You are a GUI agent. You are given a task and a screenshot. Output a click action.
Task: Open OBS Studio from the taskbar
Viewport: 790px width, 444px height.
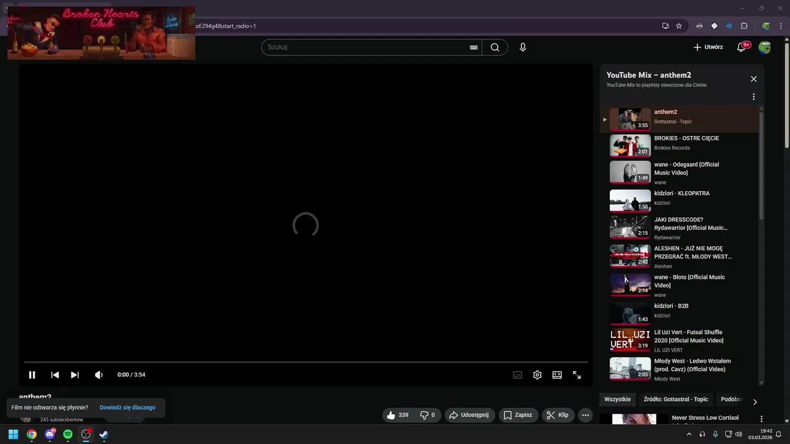click(x=86, y=434)
